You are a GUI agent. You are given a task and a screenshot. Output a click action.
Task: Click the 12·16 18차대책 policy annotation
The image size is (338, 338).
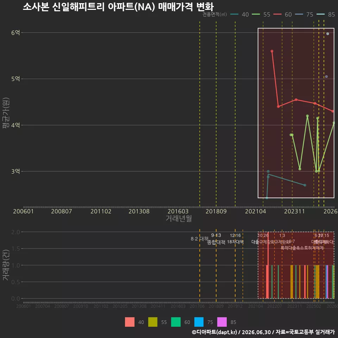click(235, 239)
